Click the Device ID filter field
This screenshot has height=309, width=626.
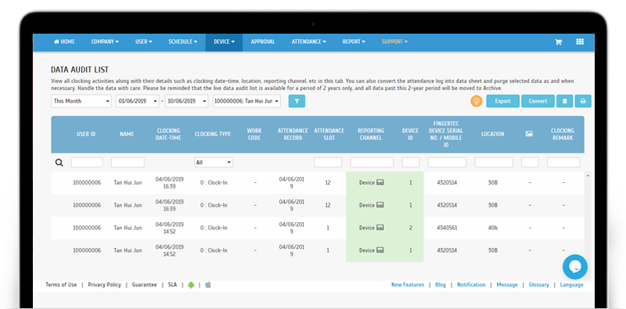pos(411,163)
